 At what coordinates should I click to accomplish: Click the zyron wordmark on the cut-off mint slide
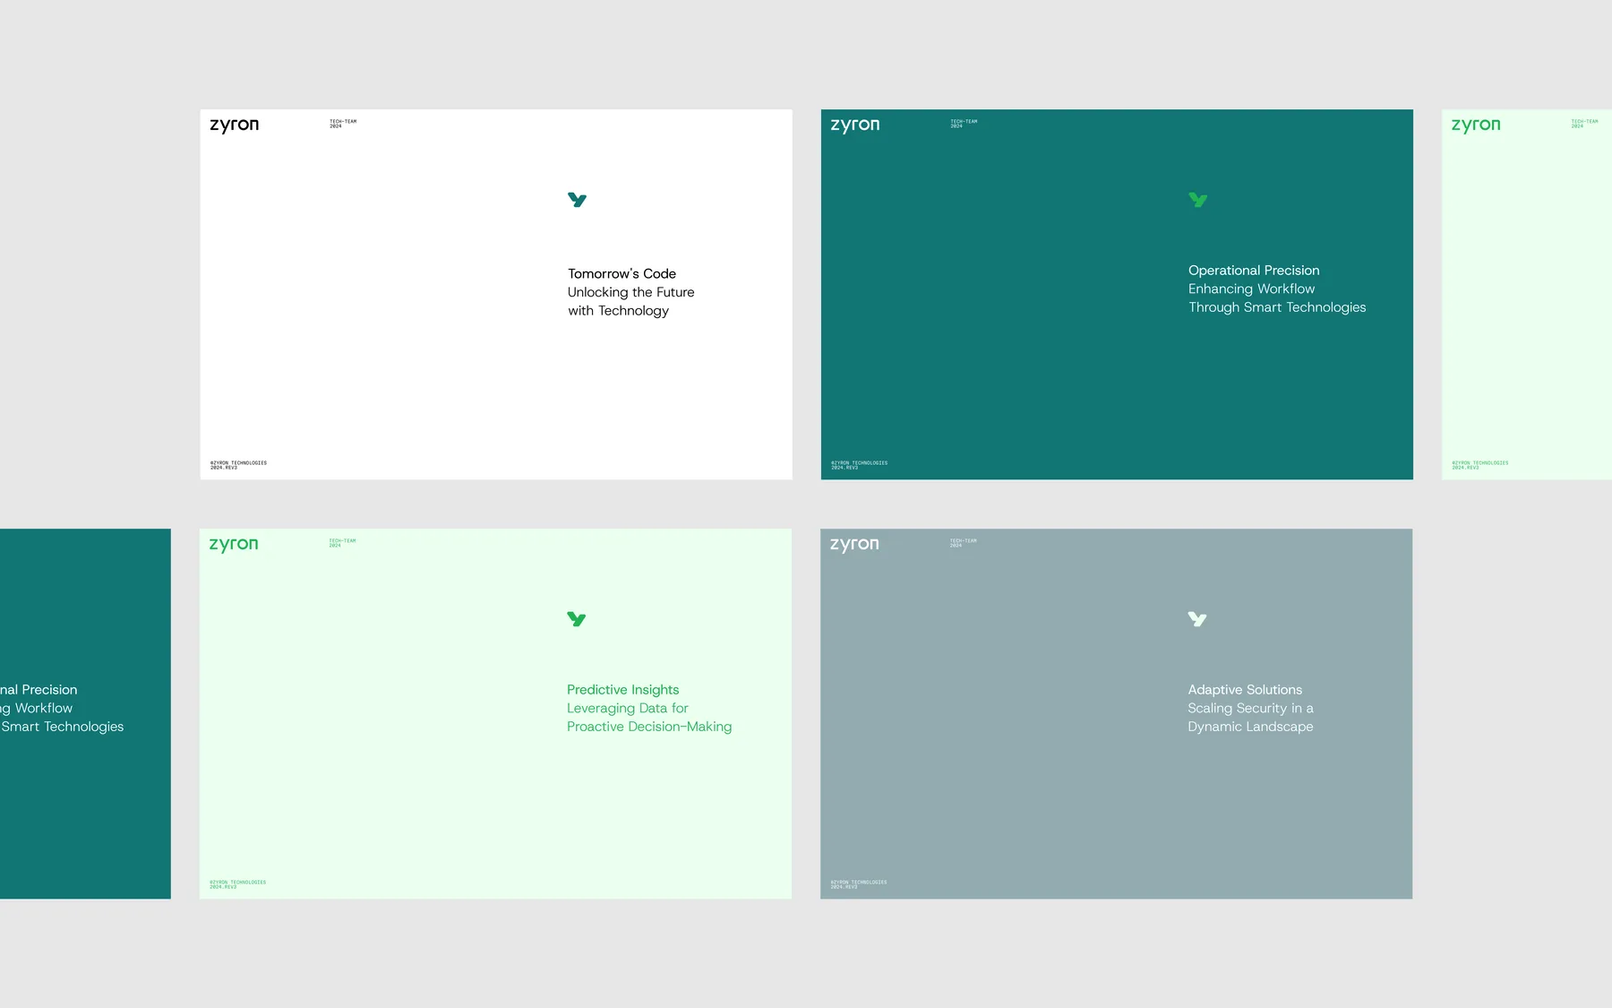pyautogui.click(x=1475, y=125)
